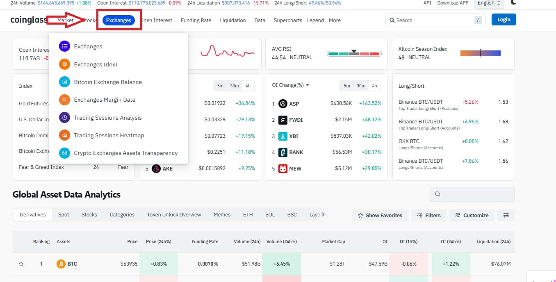Select 5m interval in price change panel
This screenshot has width=556, height=282.
tap(220, 86)
